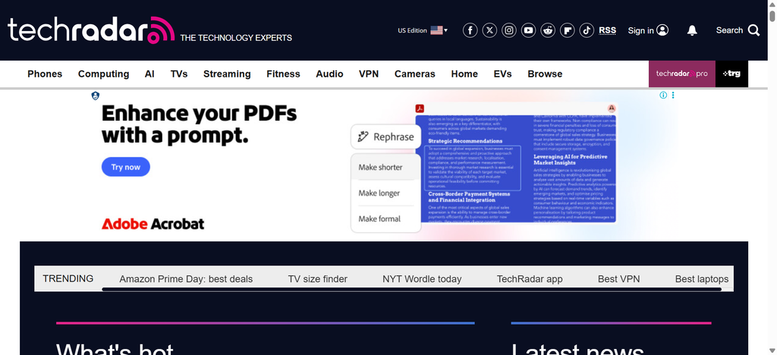
Task: Open the X (Twitter) social icon
Action: coord(489,30)
